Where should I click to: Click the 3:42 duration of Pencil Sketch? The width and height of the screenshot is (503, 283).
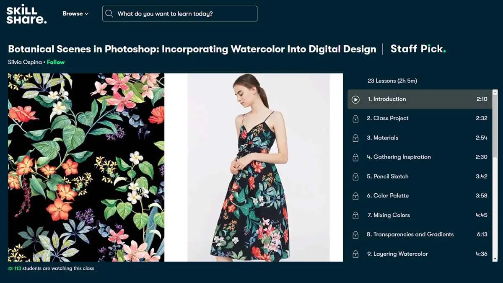tap(482, 176)
